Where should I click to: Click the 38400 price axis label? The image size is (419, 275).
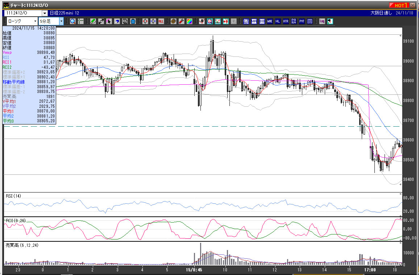(408, 179)
